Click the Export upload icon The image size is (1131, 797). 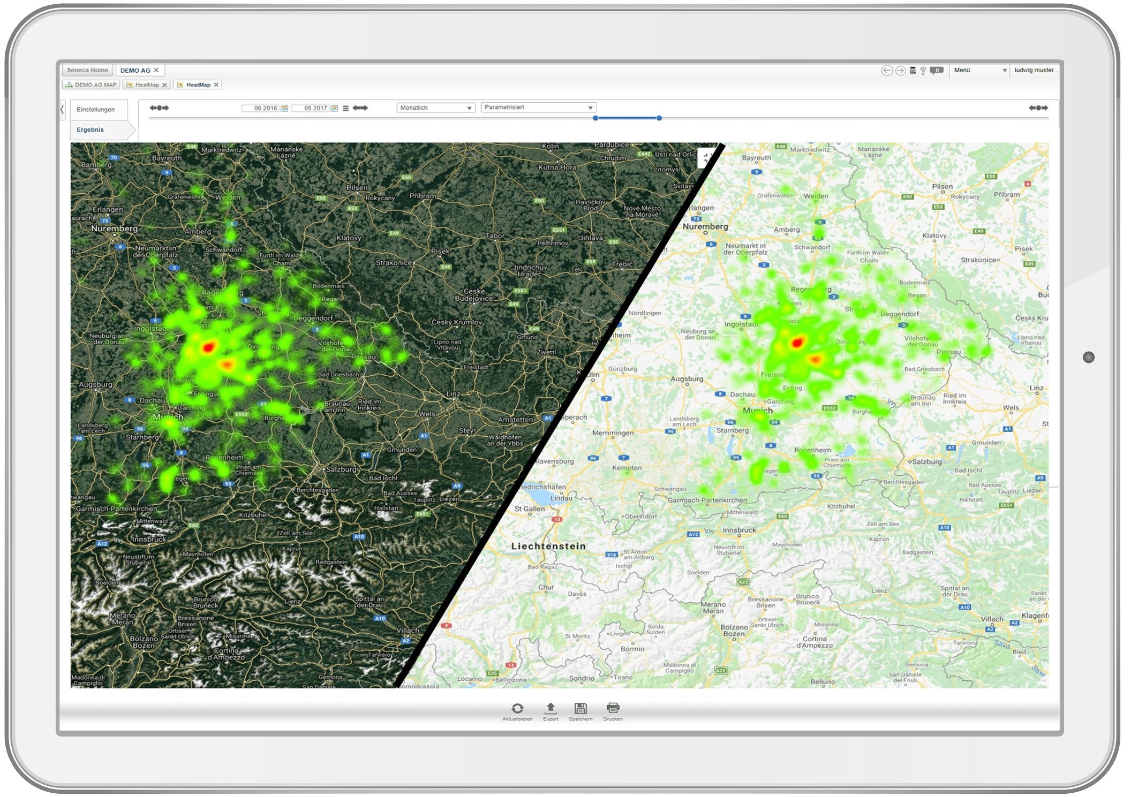click(550, 709)
